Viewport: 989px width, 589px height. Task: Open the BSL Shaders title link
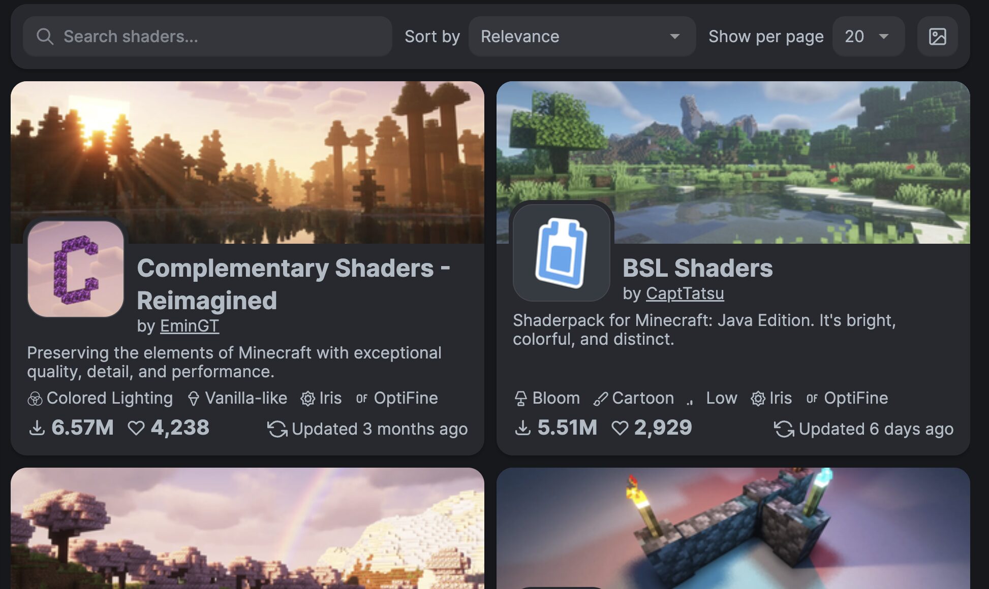click(x=697, y=268)
